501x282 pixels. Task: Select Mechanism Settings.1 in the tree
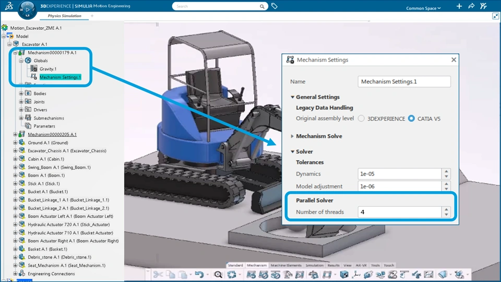pos(60,77)
